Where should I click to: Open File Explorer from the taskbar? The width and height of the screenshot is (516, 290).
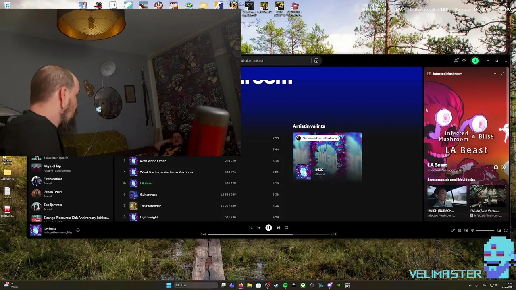250,285
